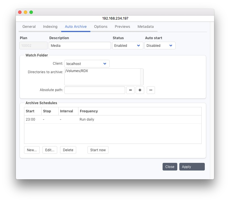This screenshot has height=202, width=230.
Task: Open the Metadata tab
Action: click(x=146, y=27)
